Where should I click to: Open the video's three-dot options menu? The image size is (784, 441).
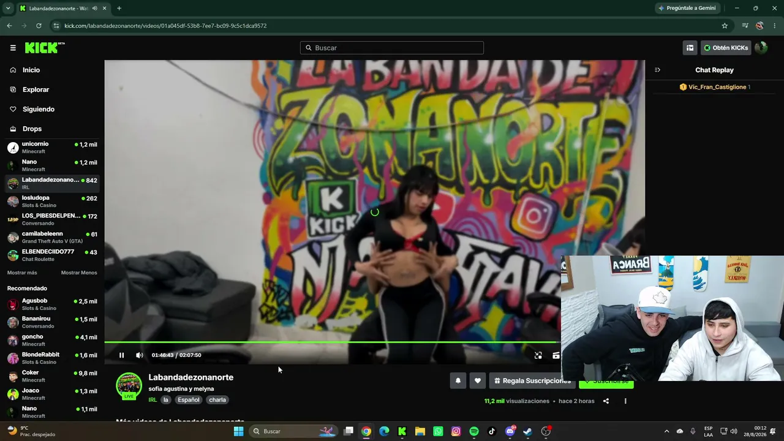[625, 401]
